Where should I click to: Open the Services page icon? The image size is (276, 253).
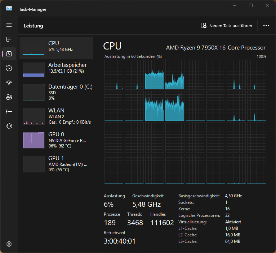click(x=9, y=126)
